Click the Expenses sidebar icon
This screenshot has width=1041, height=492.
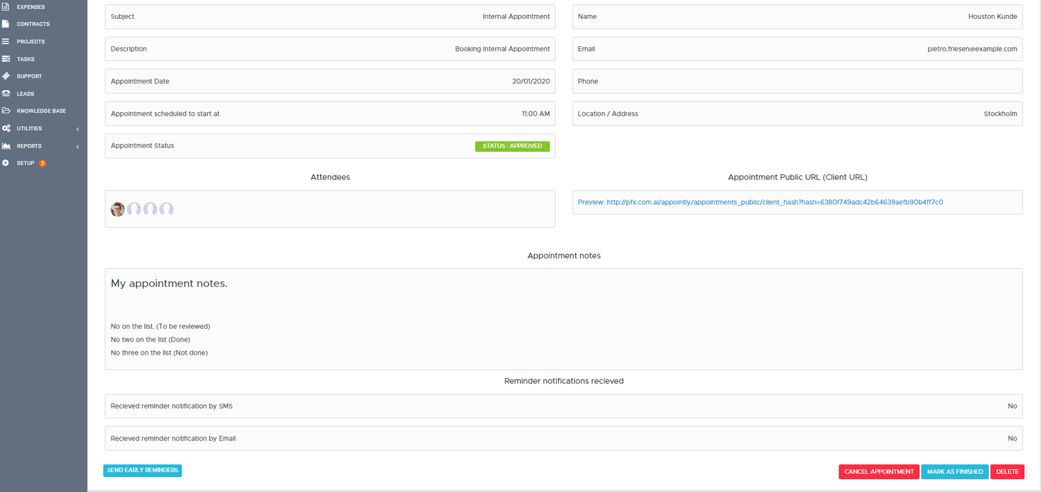pyautogui.click(x=6, y=7)
